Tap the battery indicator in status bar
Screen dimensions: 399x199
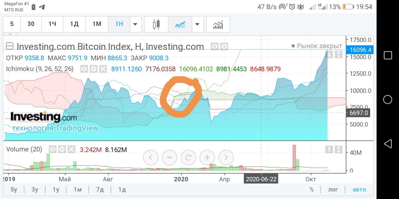pos(348,7)
